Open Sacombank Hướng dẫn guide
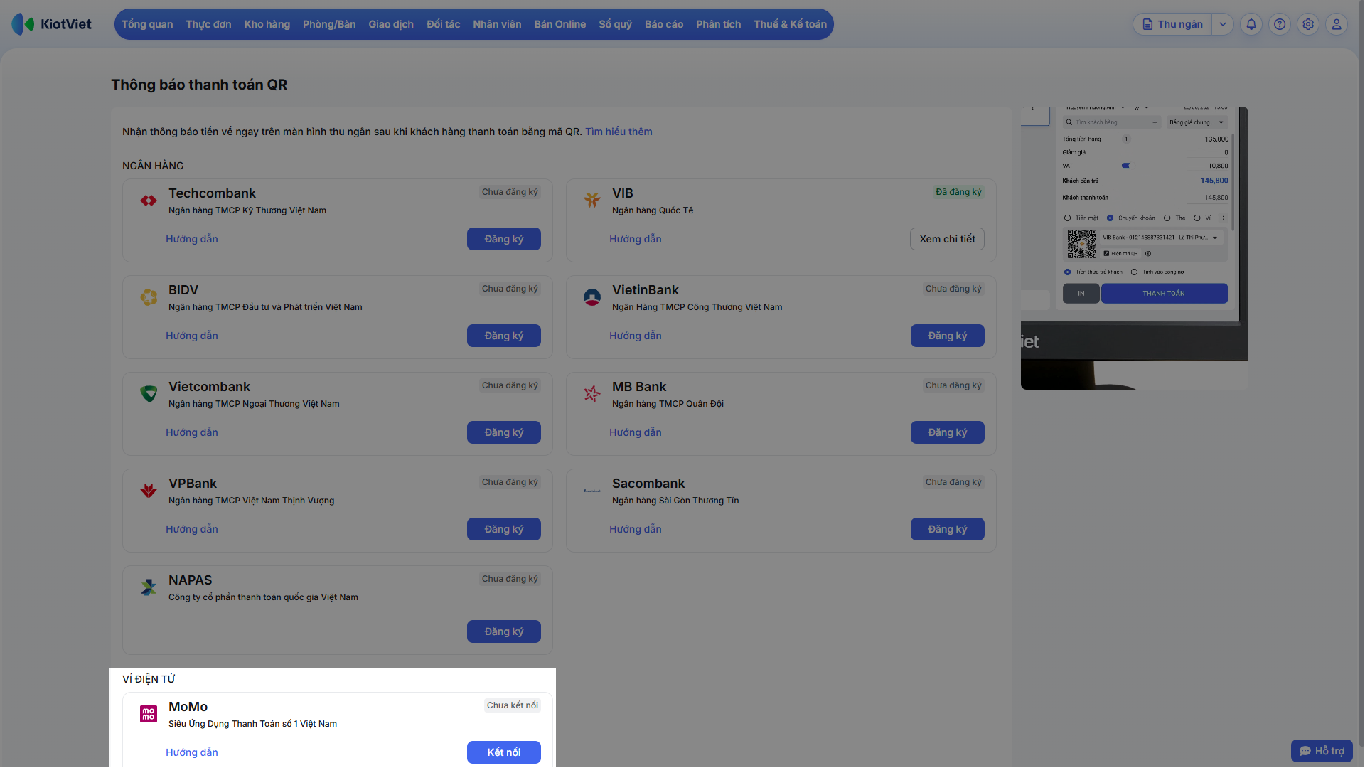The image size is (1365, 768). [x=636, y=529]
